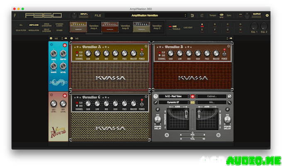Click cabinet link icon between mic selectors
Screen dimensions: 282x166
[192, 103]
